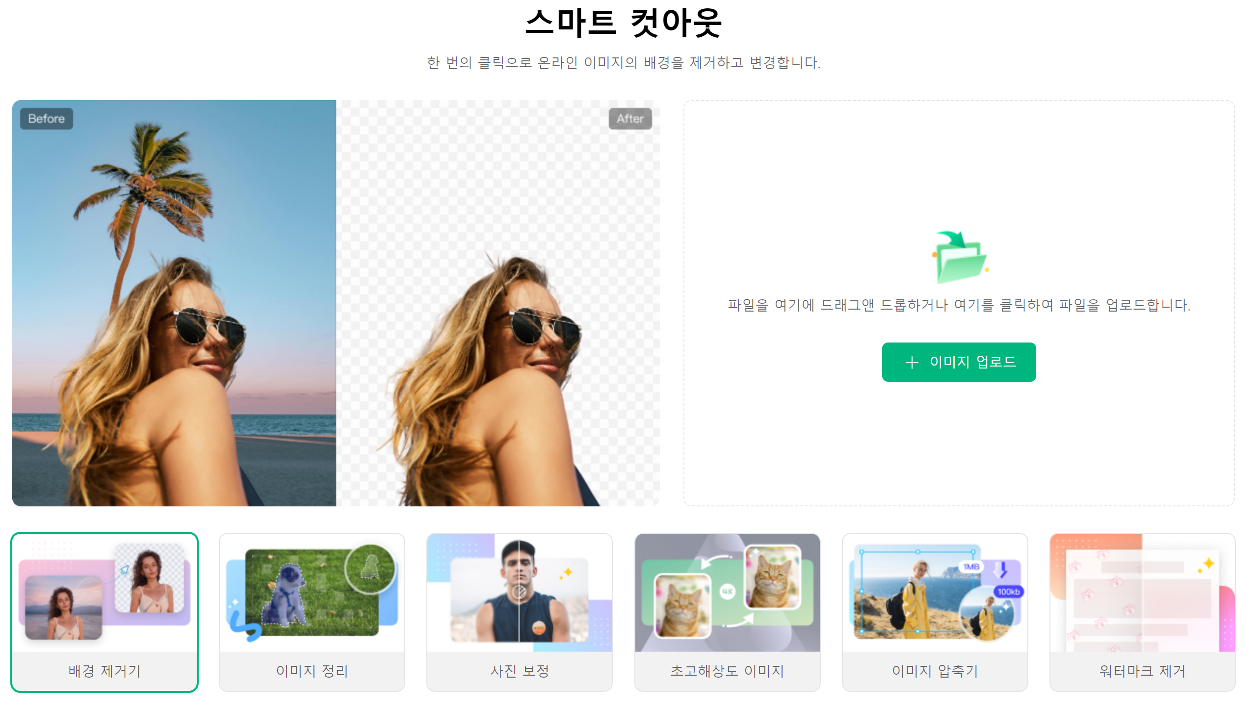The image size is (1255, 711).
Task: Choose the 초고해상도 이미지 tool card
Action: [x=727, y=612]
